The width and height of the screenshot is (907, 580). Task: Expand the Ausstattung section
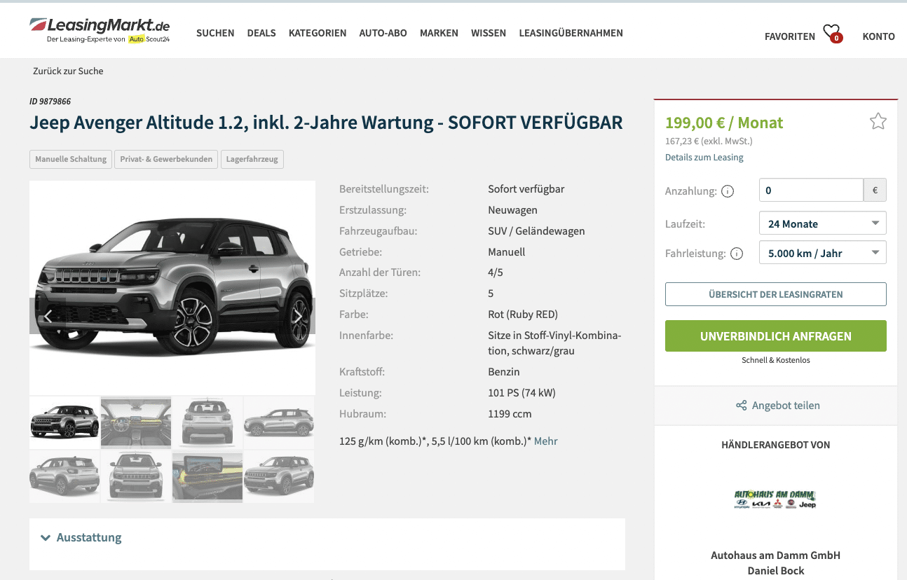81,537
